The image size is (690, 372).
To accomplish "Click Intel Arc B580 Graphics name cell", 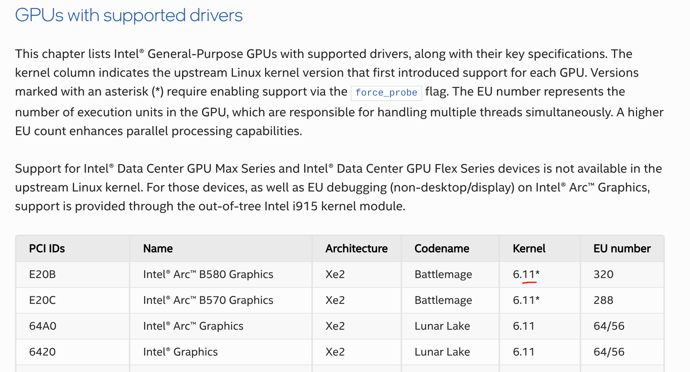I will click(208, 274).
